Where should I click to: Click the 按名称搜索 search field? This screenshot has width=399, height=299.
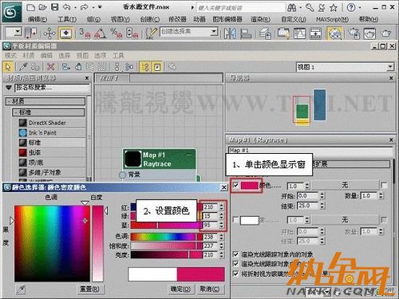pos(53,88)
